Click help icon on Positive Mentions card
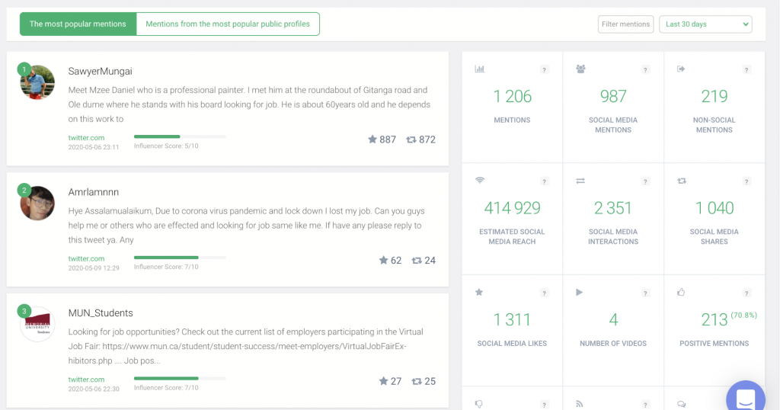 pyautogui.click(x=746, y=293)
